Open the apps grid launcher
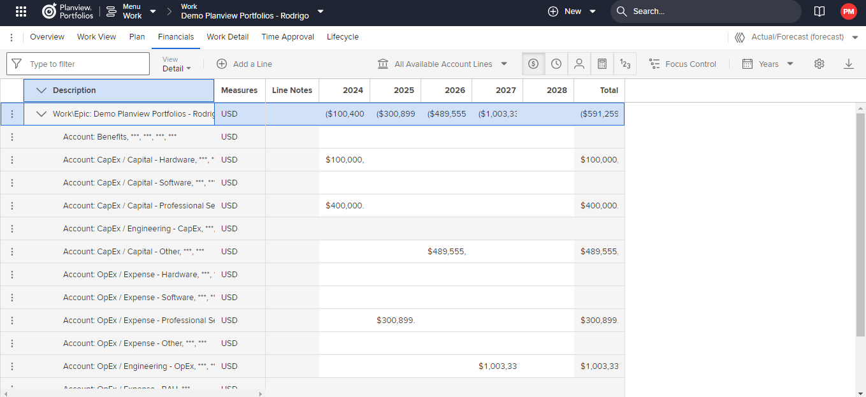 [x=21, y=11]
